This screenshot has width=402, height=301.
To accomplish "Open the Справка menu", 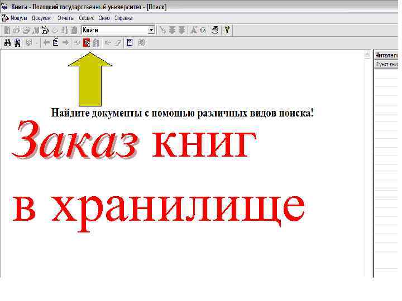I will (x=123, y=18).
